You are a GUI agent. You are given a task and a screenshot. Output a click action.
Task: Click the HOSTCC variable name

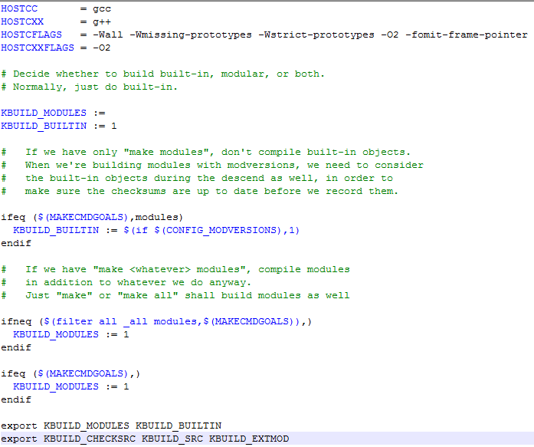(19, 8)
